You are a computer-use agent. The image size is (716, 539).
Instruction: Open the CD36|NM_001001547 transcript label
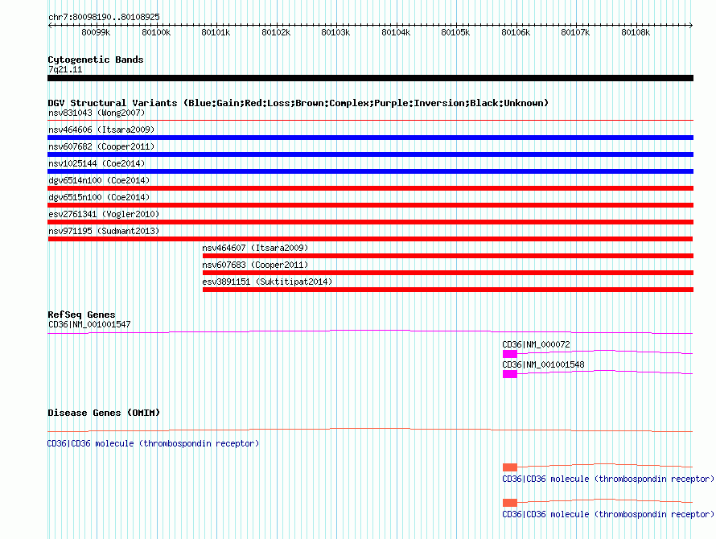89,325
